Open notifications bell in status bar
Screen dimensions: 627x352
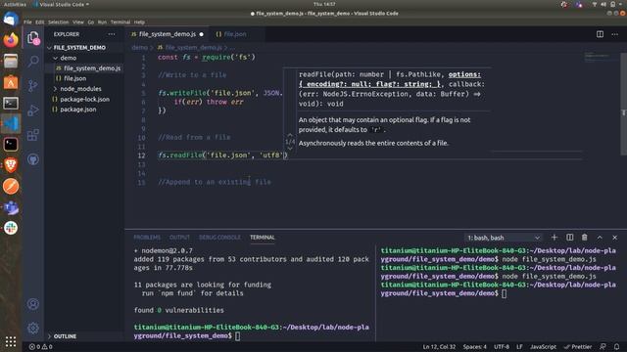click(616, 347)
